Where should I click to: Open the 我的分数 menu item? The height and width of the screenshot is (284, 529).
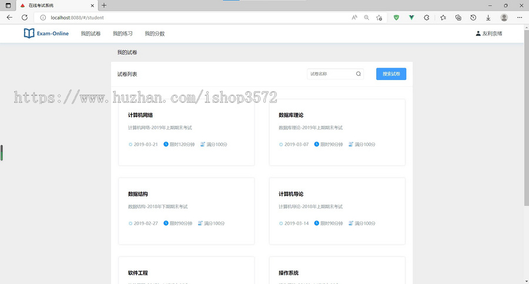[155, 34]
